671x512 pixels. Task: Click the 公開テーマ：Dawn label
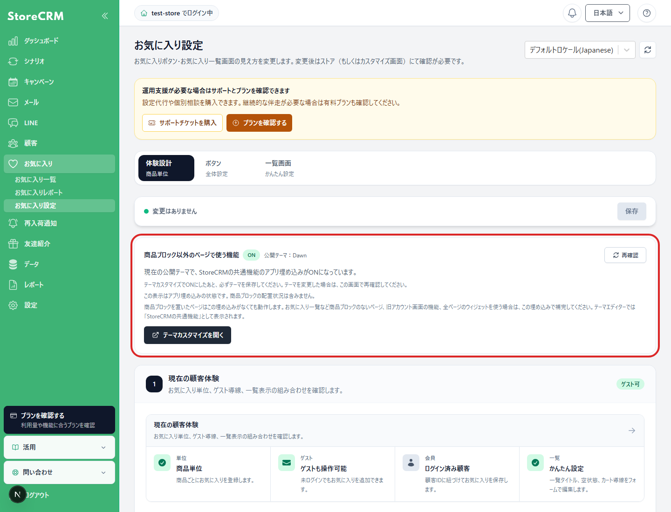pyautogui.click(x=285, y=255)
